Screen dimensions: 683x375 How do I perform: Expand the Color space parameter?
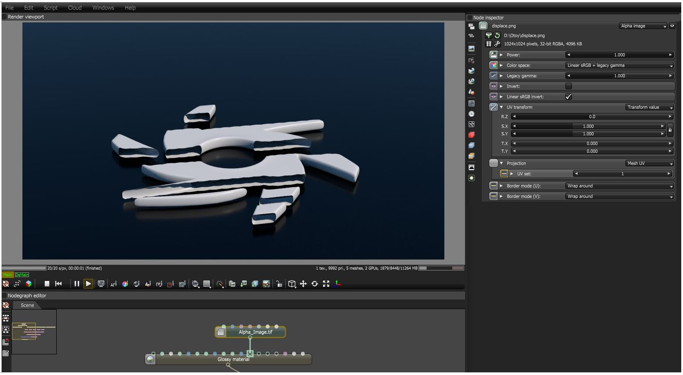tap(501, 65)
